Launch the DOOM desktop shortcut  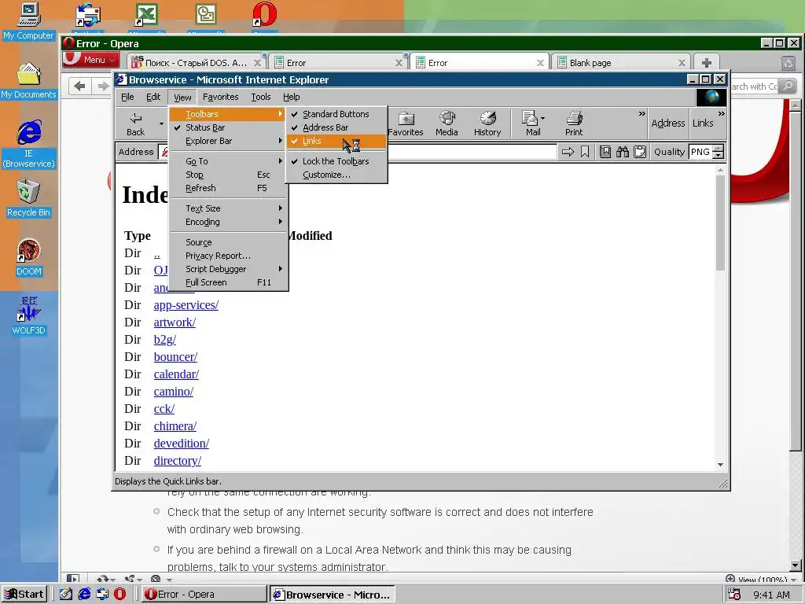click(29, 258)
